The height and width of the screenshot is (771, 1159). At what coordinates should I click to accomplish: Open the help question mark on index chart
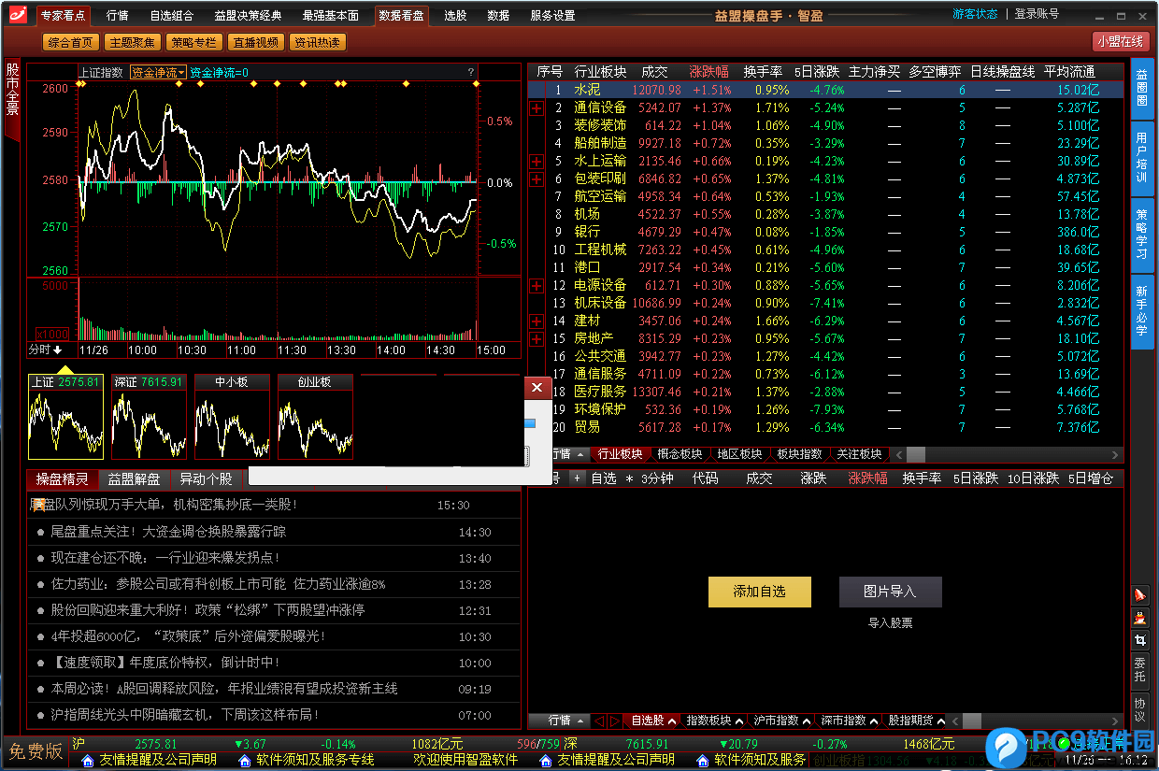470,72
